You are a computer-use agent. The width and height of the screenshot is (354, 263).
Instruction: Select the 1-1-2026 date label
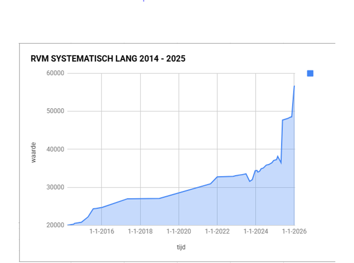pos(294,232)
